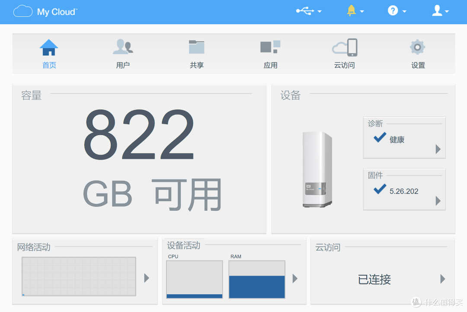
Task: Click the firmware checkmark icon
Action: click(x=380, y=189)
